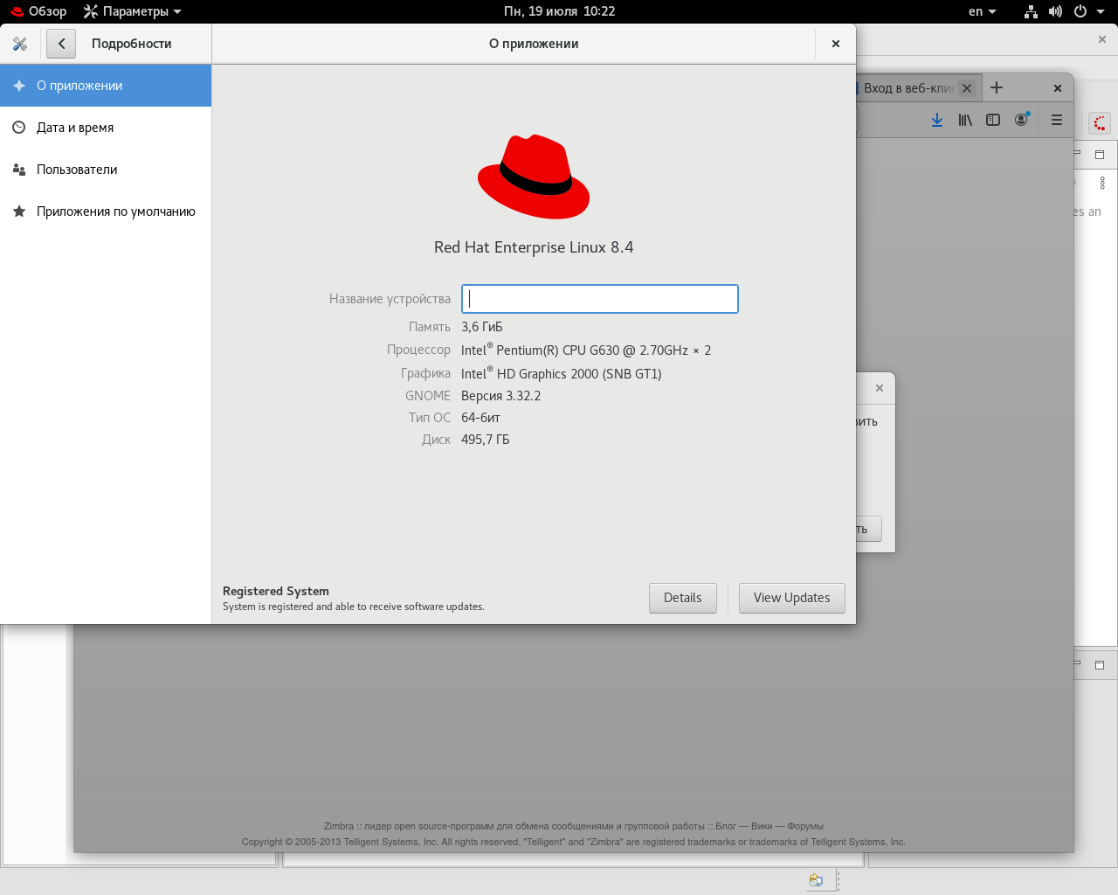
Task: Click the 3,6 ГиБ memory value
Action: 482,327
